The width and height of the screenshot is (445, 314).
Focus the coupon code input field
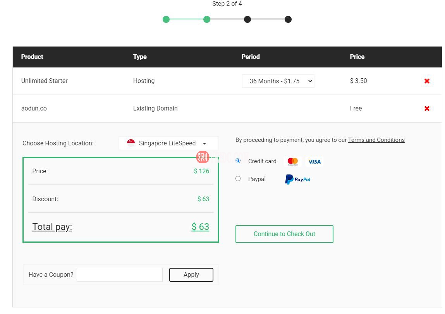tap(120, 274)
